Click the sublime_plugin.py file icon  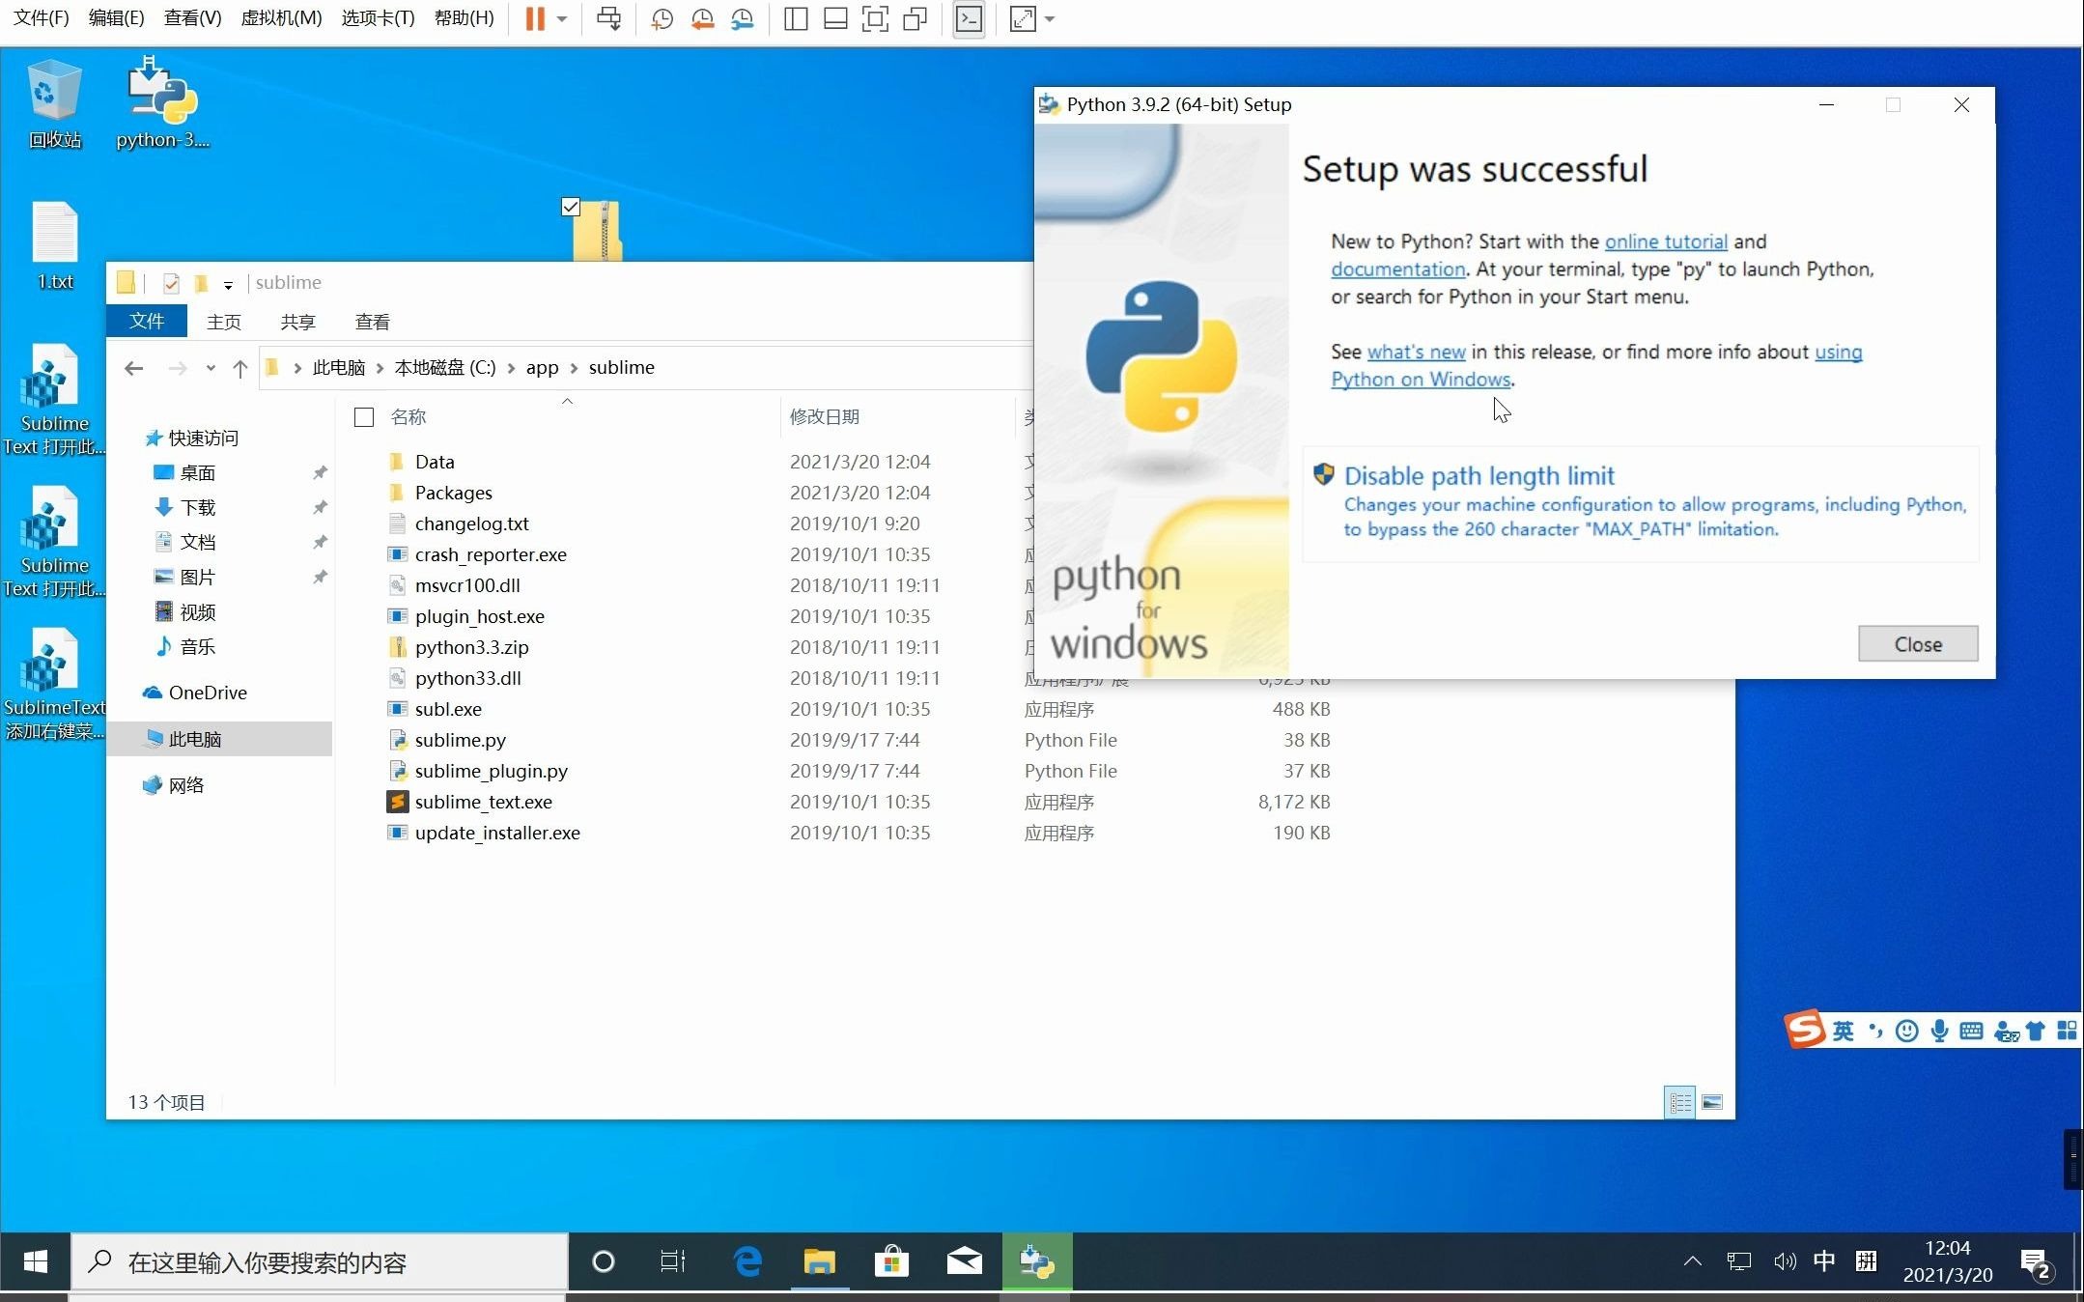[x=397, y=770]
